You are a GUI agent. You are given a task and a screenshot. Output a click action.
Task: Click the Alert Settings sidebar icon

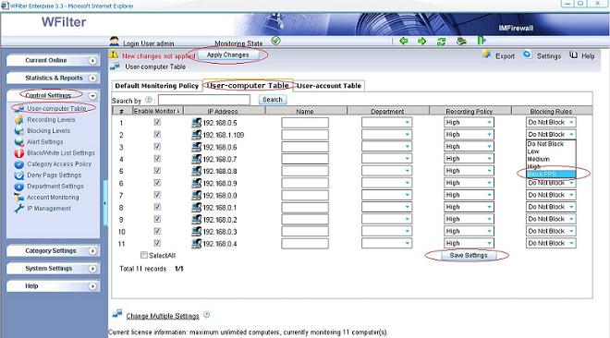pyautogui.click(x=19, y=142)
